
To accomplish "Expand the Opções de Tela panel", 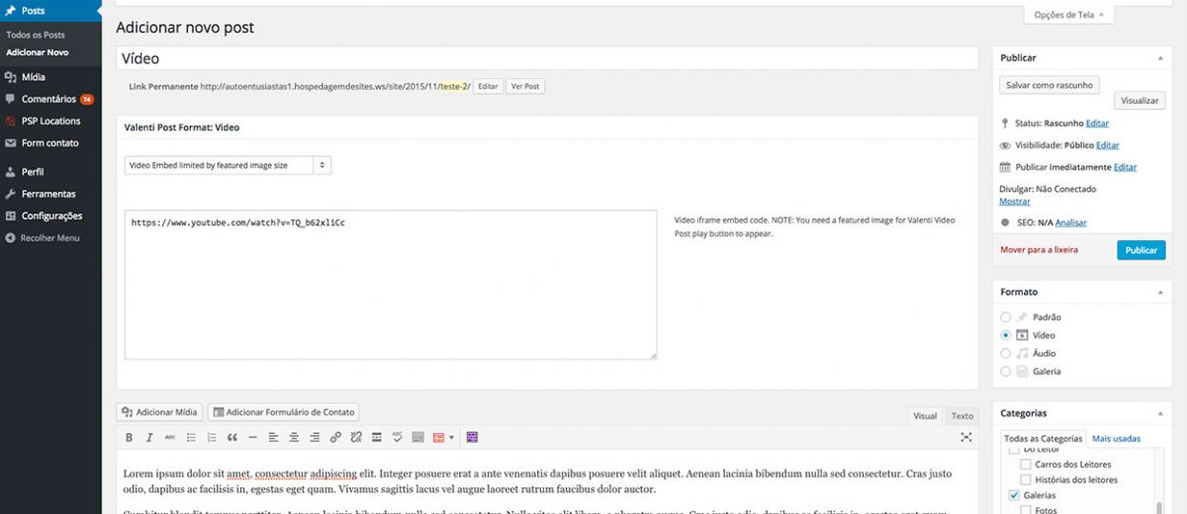I will click(x=1068, y=15).
